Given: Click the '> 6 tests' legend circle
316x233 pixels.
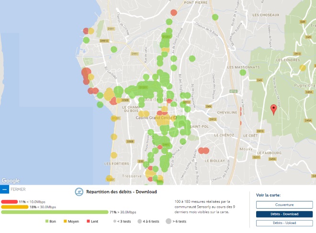Looking at the screenshot, I should pos(169,222).
